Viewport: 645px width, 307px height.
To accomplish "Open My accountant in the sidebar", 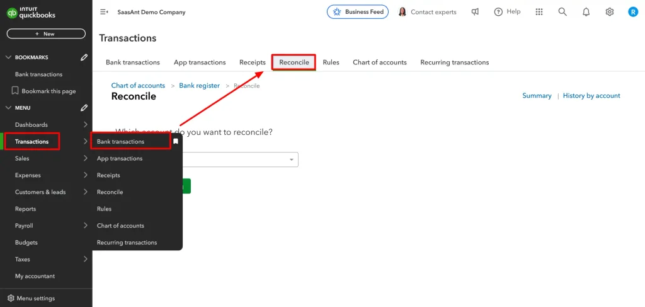I will (x=35, y=276).
